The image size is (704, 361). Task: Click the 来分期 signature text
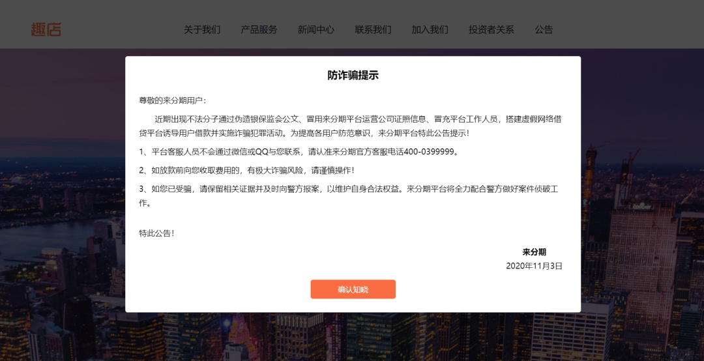click(x=535, y=252)
